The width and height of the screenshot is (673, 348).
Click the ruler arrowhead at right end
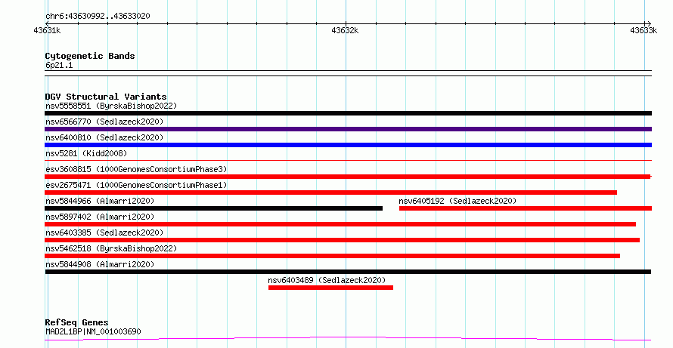coord(649,24)
